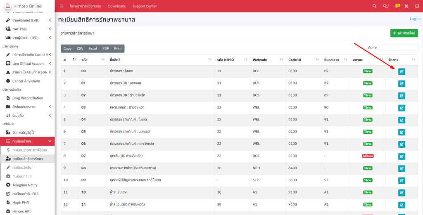Image resolution: width=423 pixels, height=215 pixels.
Task: Open the search magnifier icon in header
Action: click(x=375, y=6)
